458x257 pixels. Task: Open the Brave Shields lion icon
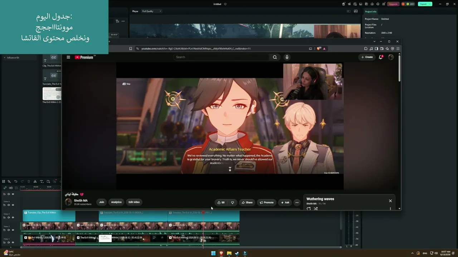319,49
